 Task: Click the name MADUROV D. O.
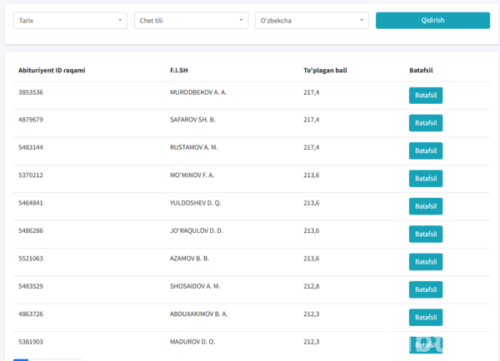point(192,342)
